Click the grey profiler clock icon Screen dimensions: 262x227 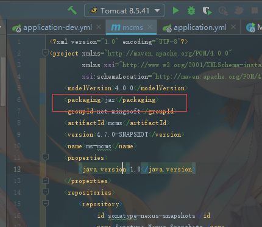coord(223,10)
